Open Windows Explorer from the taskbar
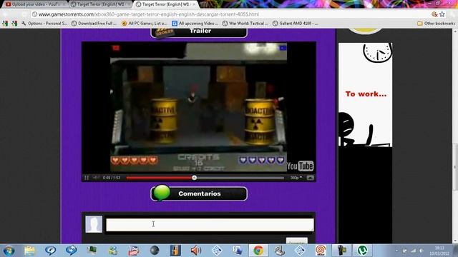458x257 pixels. point(29,251)
